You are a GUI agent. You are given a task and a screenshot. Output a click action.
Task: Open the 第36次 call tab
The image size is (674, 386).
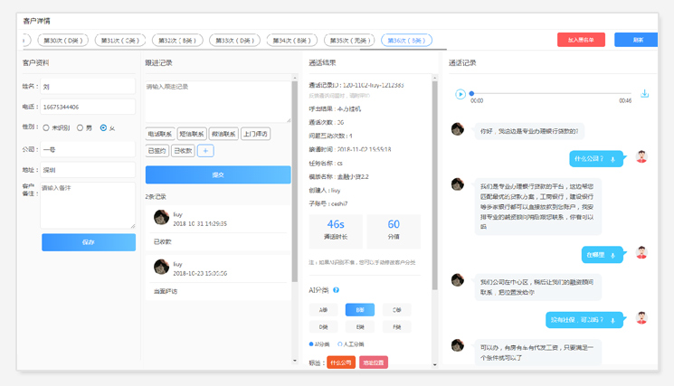[406, 41]
